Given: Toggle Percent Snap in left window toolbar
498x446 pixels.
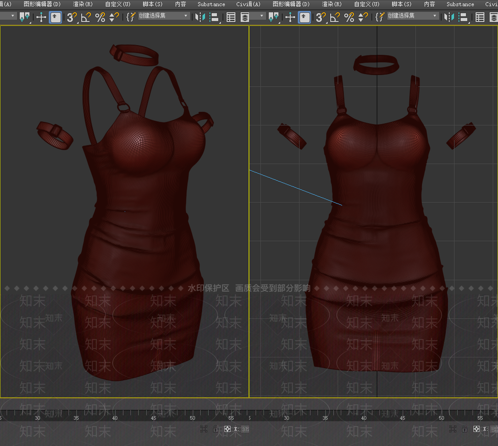Looking at the screenshot, I should 100,17.
